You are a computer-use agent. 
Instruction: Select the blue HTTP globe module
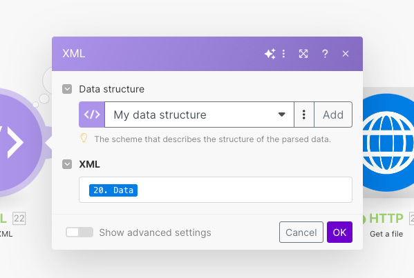[388, 142]
